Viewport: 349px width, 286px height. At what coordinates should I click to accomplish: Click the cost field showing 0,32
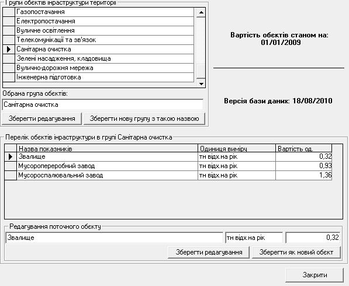point(313,238)
